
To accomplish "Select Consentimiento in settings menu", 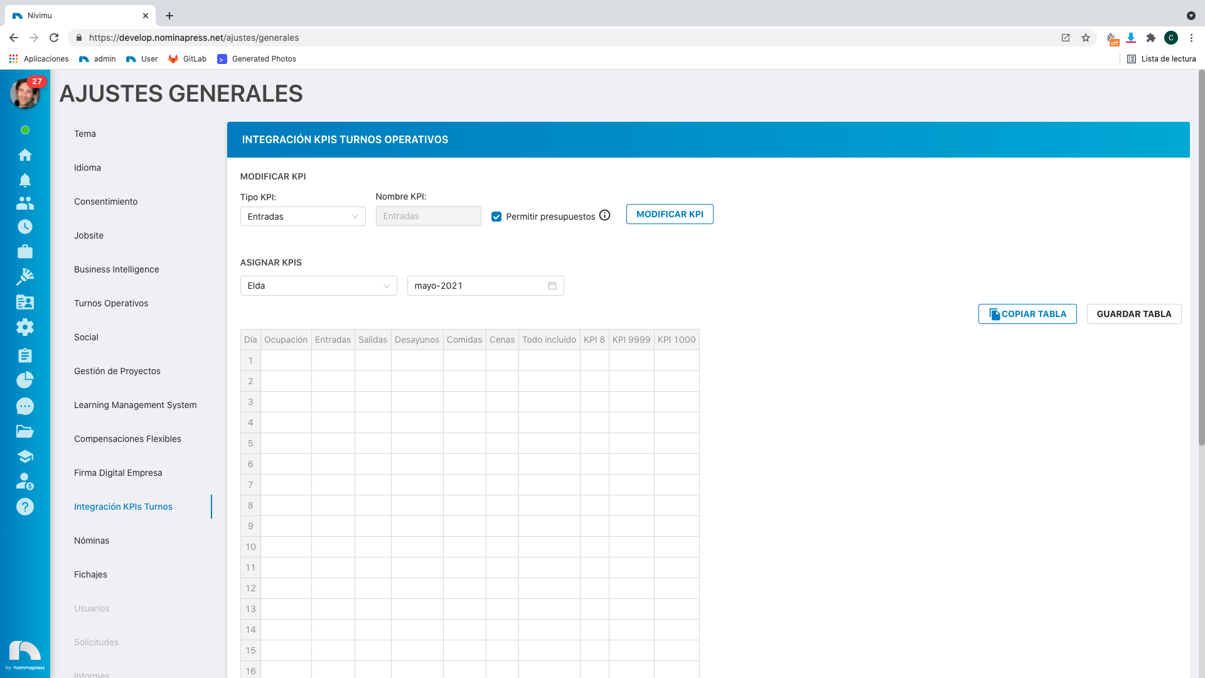I will click(105, 202).
